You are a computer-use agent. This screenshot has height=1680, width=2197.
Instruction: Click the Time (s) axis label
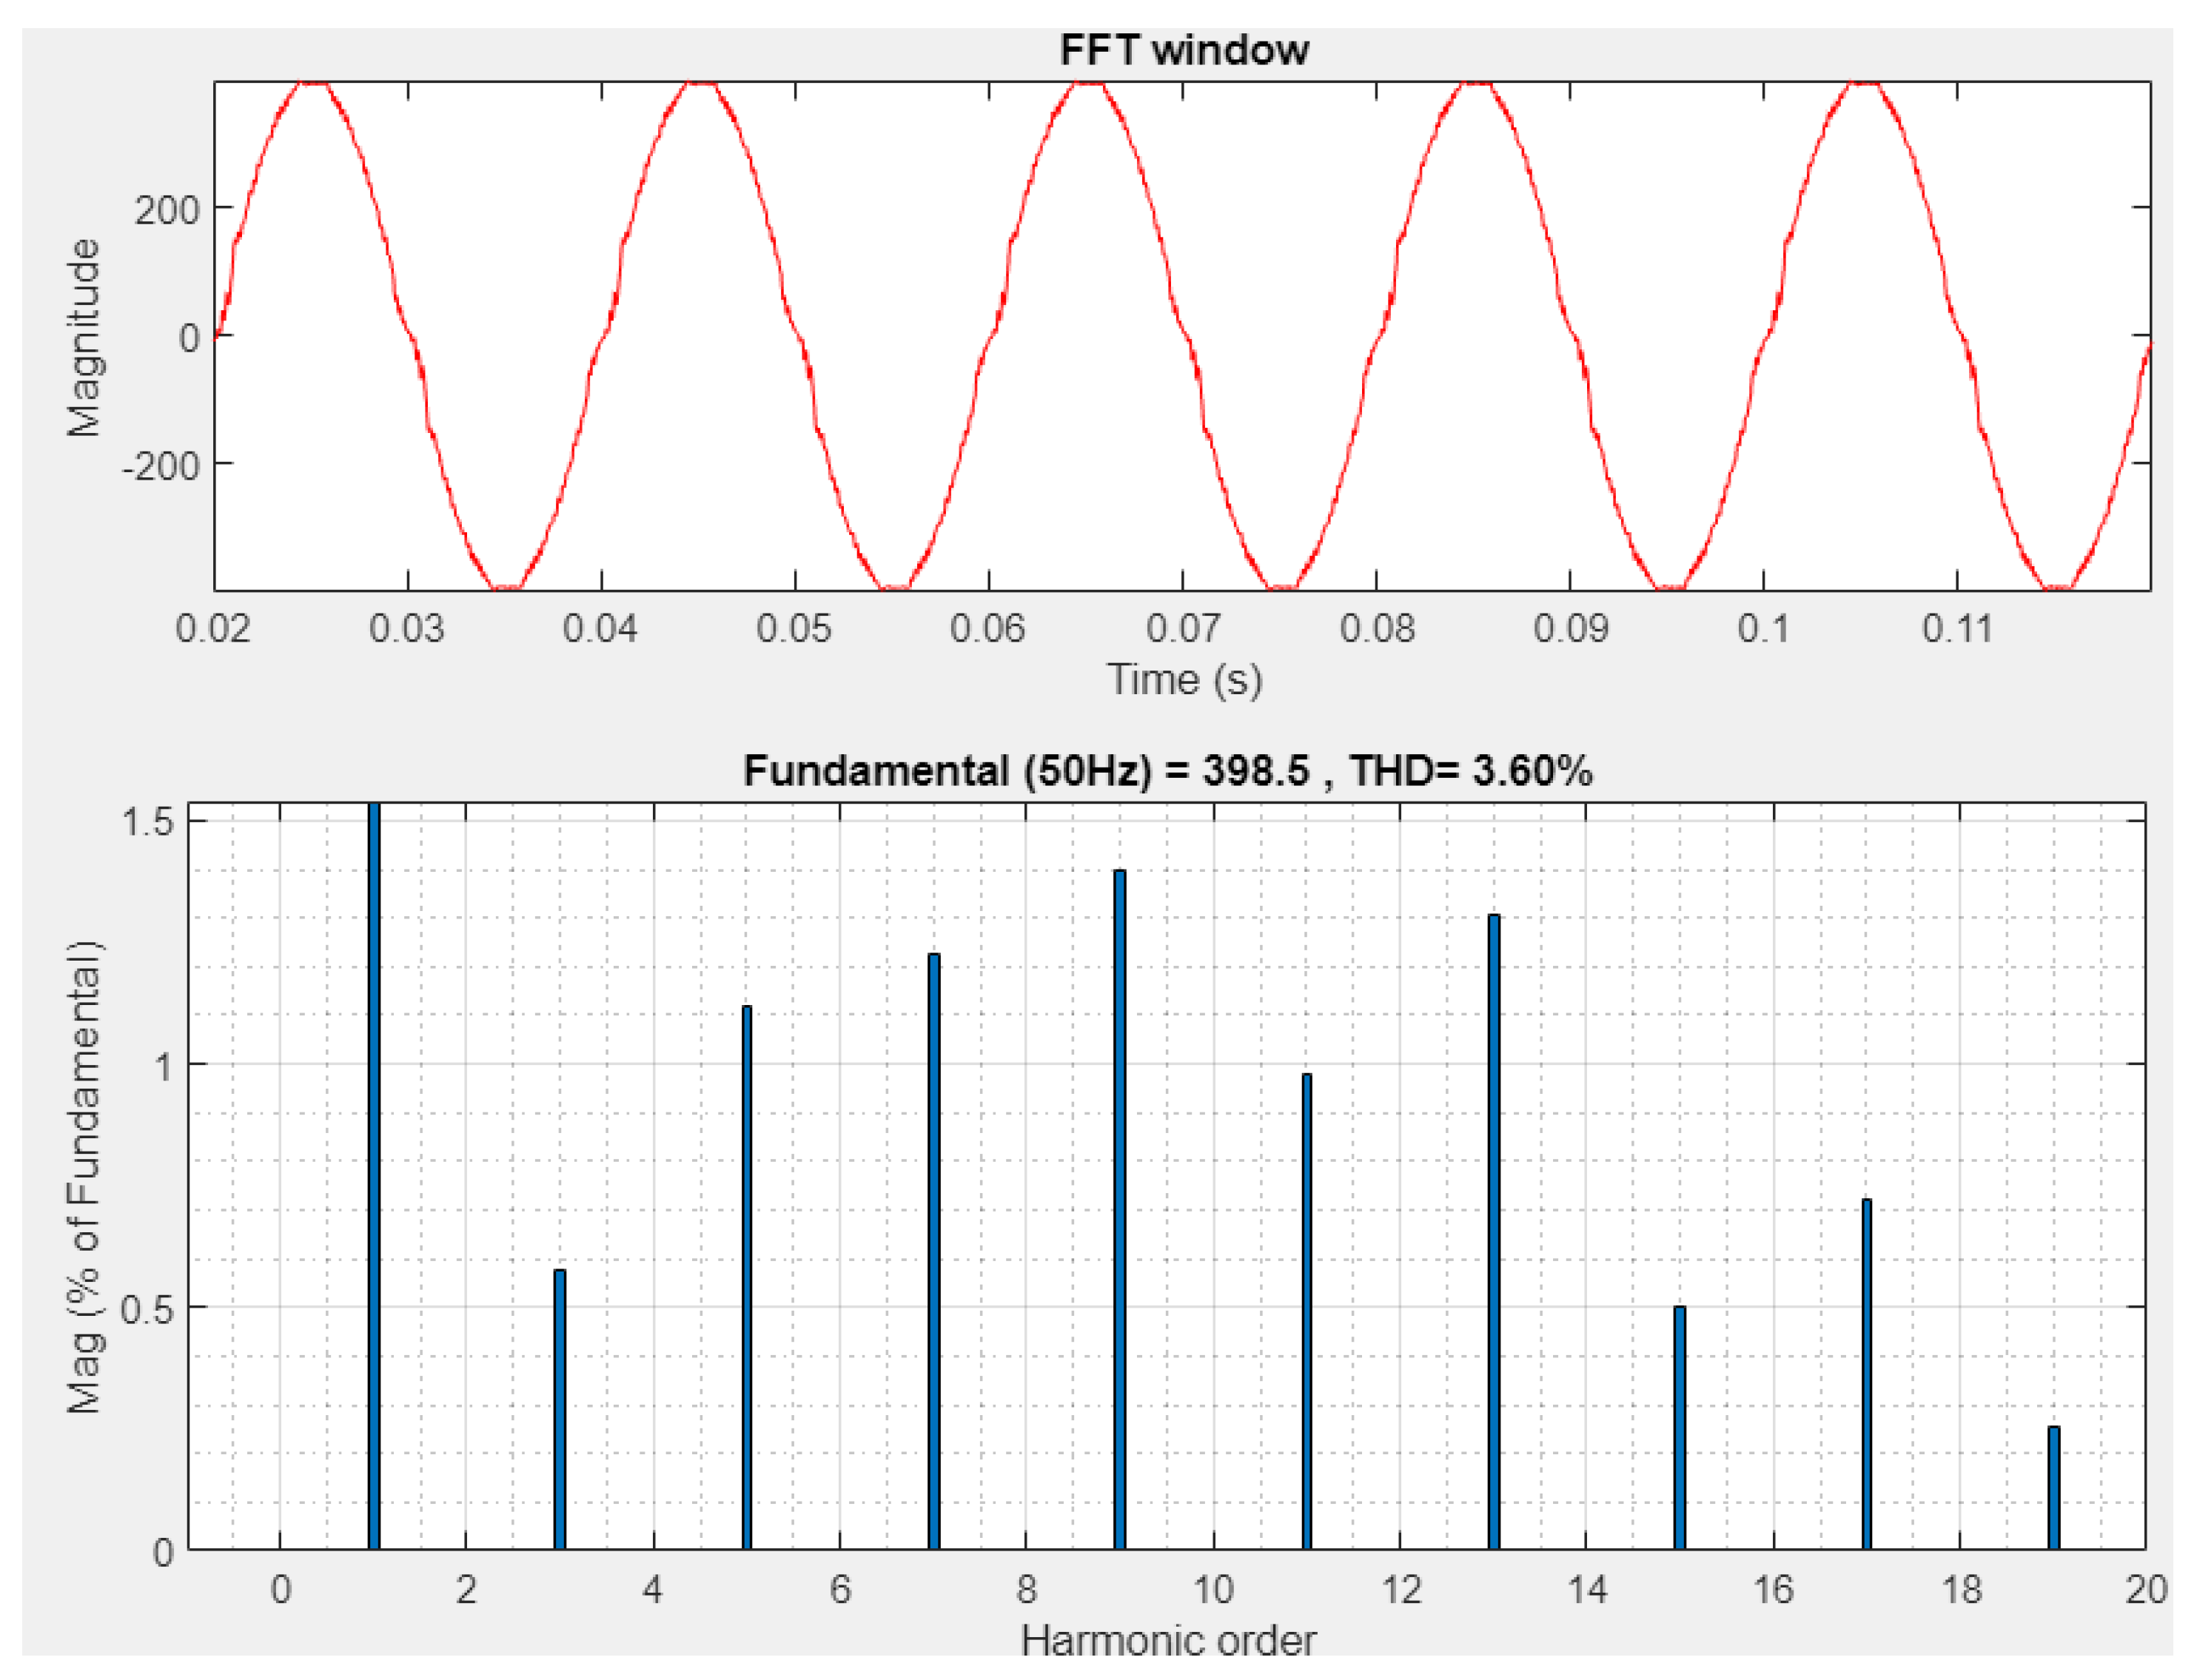pos(1184,680)
